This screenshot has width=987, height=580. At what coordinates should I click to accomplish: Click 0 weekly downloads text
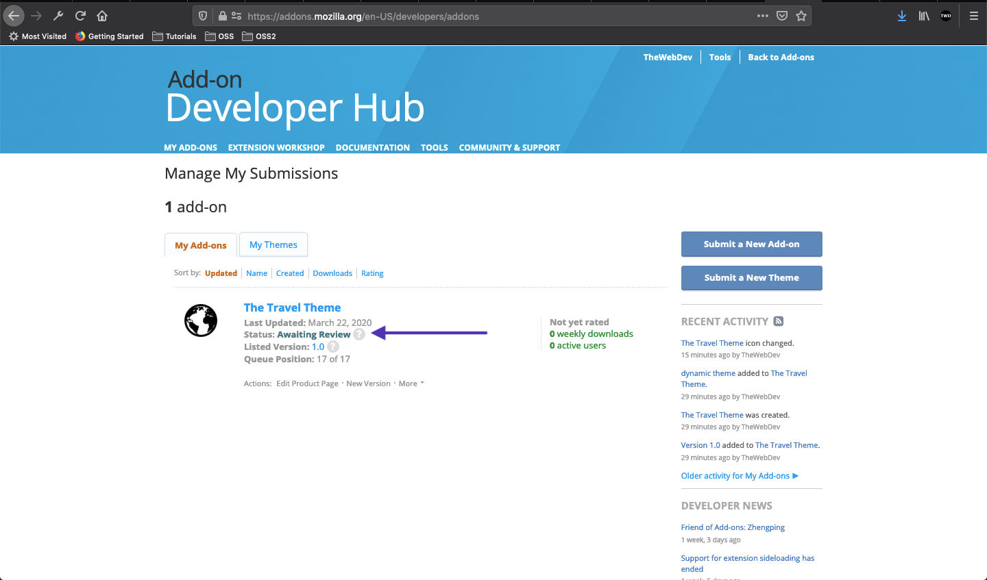point(592,333)
